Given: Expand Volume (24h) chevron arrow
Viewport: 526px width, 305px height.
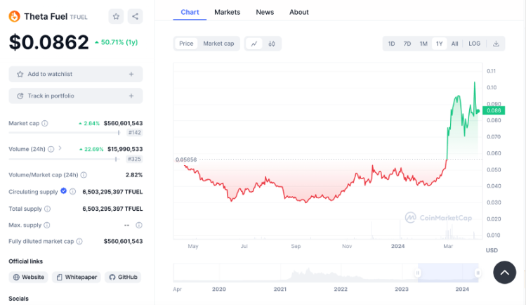Looking at the screenshot, I should click(x=60, y=148).
